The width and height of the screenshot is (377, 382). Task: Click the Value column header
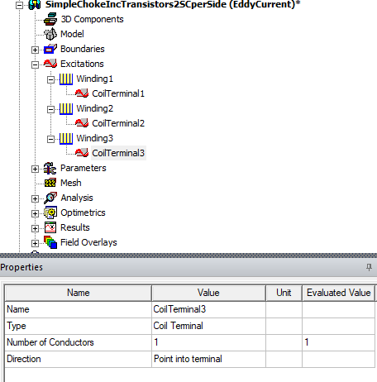pyautogui.click(x=208, y=293)
